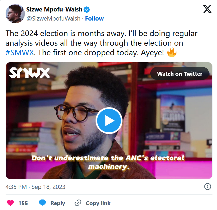Open the X logo link
Image resolution: width=217 pixels, height=210 pixels.
(x=207, y=9)
